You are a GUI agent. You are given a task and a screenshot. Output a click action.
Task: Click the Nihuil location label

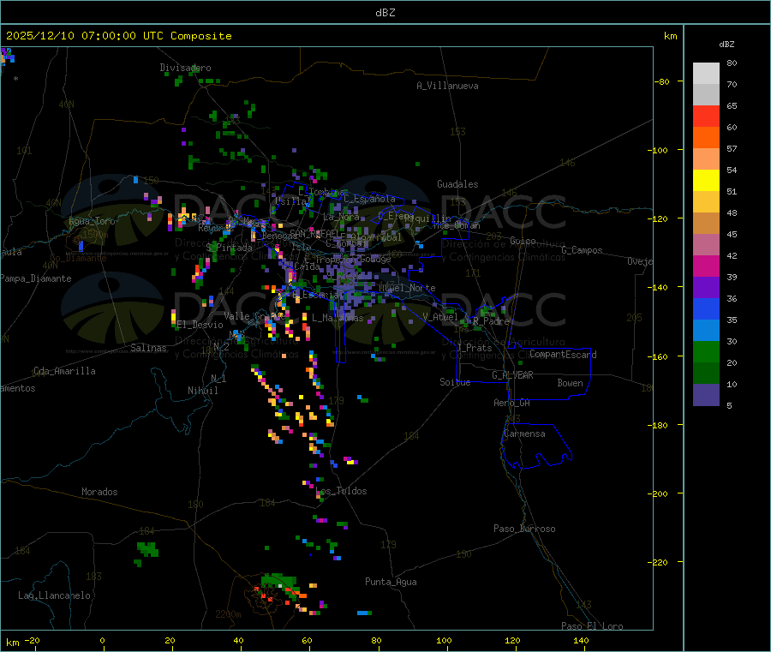(x=203, y=391)
